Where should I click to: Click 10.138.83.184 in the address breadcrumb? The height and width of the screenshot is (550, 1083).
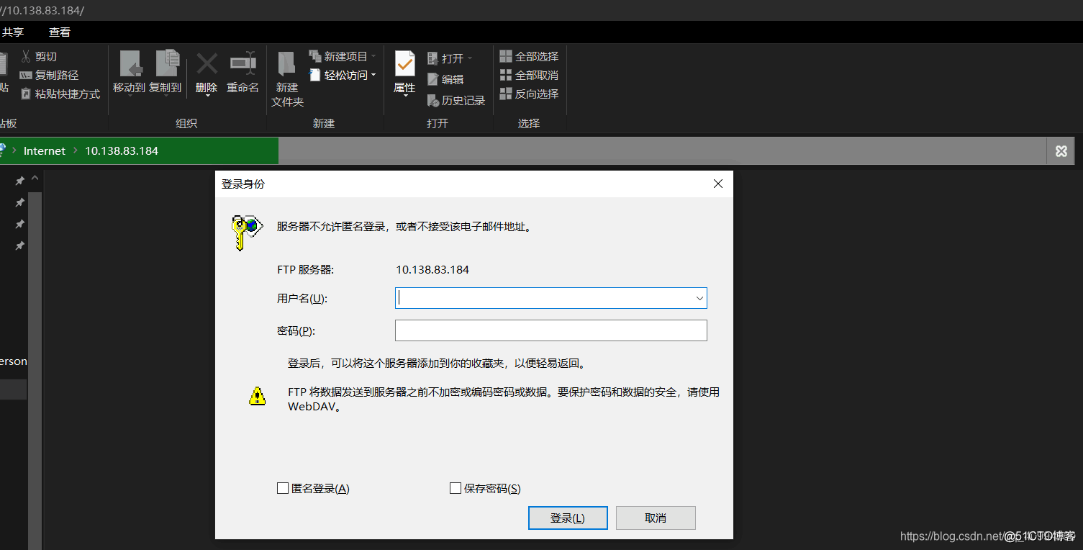(x=122, y=150)
